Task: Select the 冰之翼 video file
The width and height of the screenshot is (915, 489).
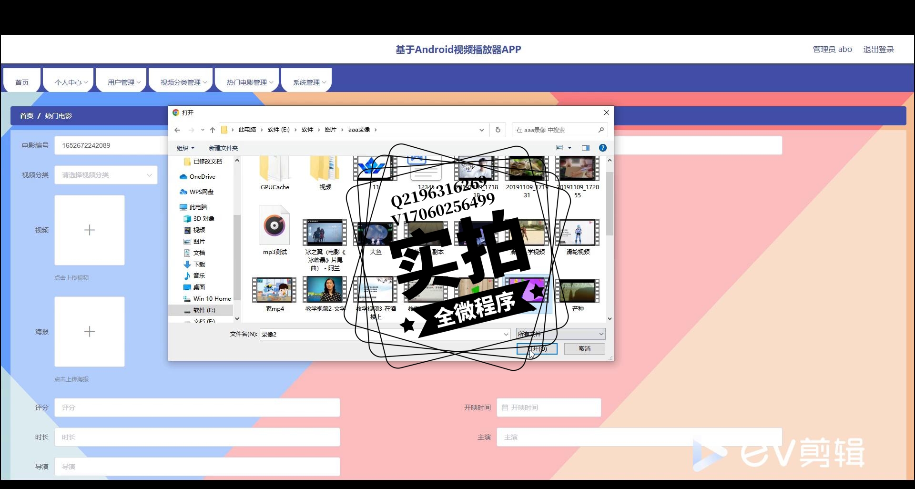Action: 325,245
